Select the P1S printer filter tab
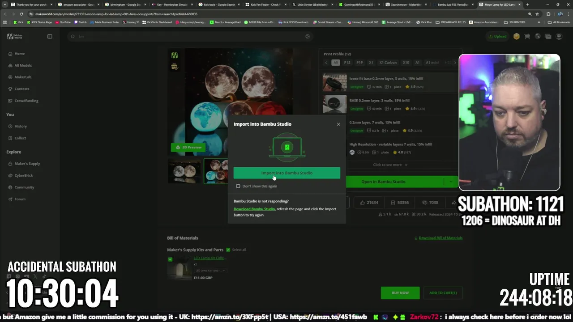The image size is (573, 322). click(x=347, y=63)
